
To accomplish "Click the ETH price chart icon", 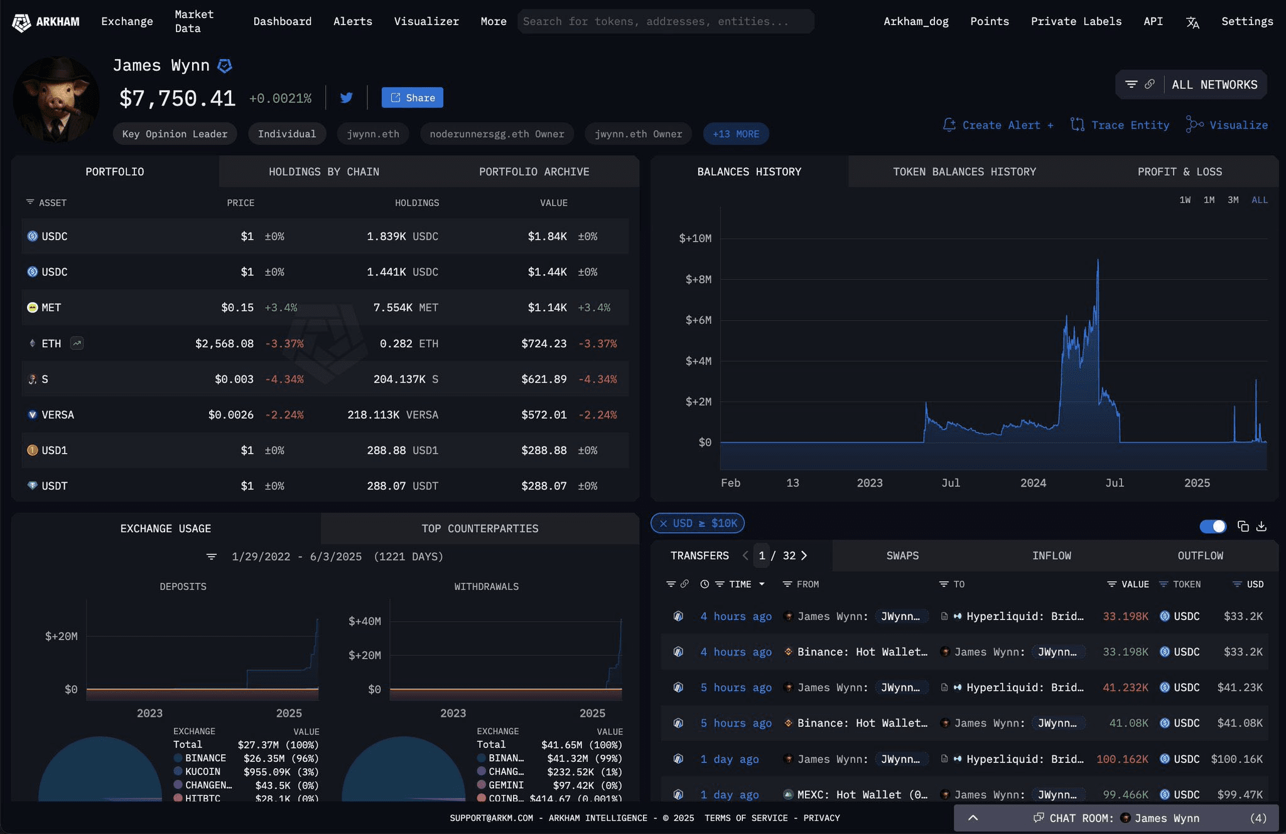I will 77,343.
